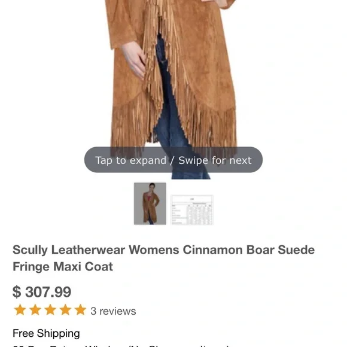Click the dollar sign before the price
The width and height of the screenshot is (347, 347).
pos(17,292)
